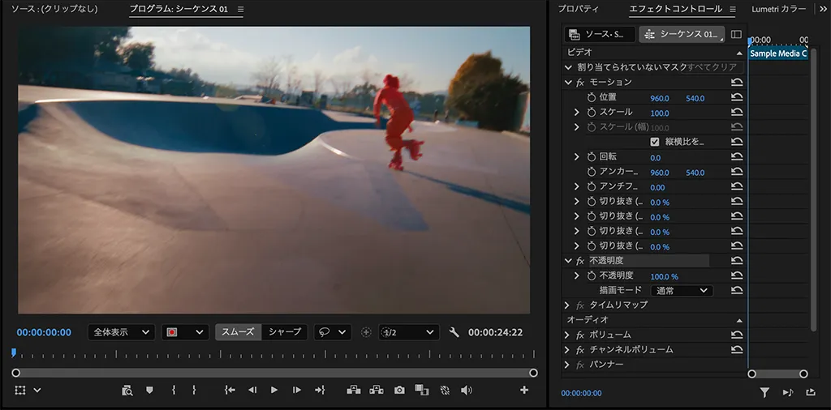831x410 pixels.
Task: Switch to the プロパティ tab
Action: click(578, 10)
